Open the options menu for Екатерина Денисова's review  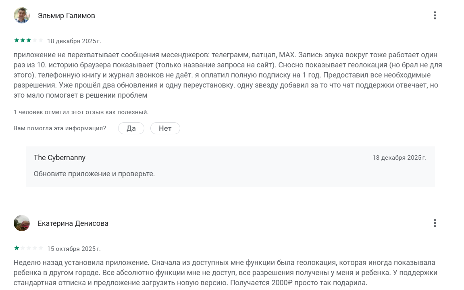click(x=435, y=223)
